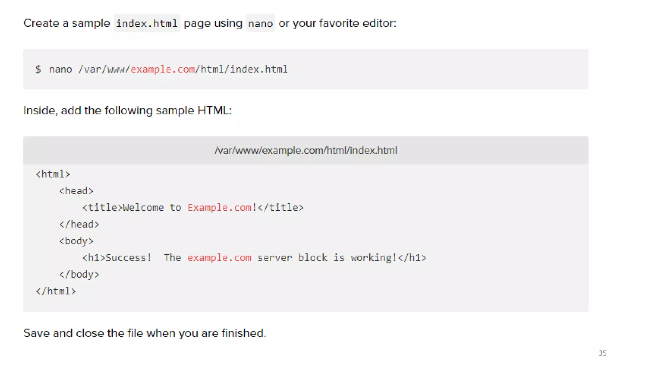657x370 pixels.
Task: Click the opening <body> tag line
Action: pyautogui.click(x=76, y=241)
